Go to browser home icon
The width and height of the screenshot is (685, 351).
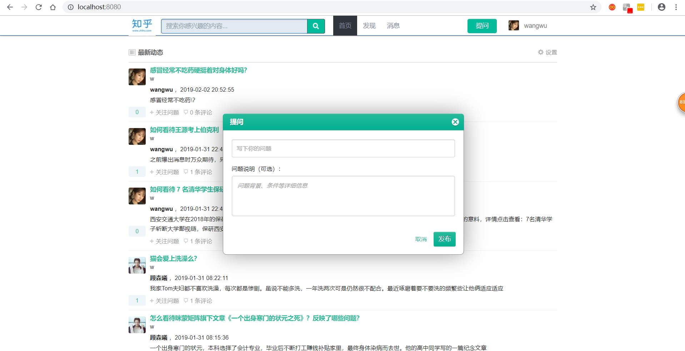53,7
